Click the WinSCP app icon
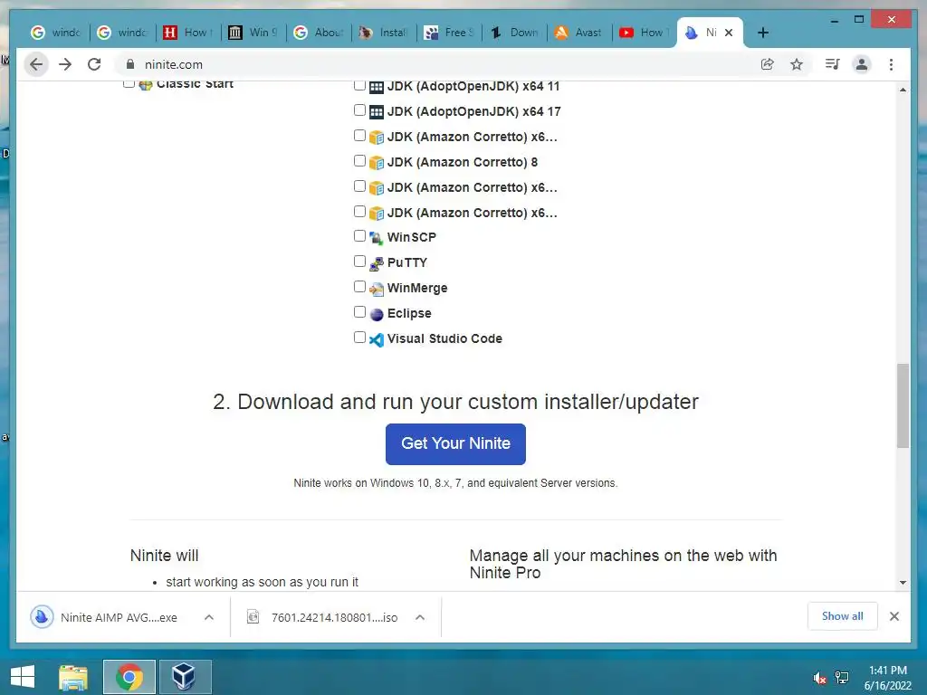The height and width of the screenshot is (695, 927). point(376,238)
